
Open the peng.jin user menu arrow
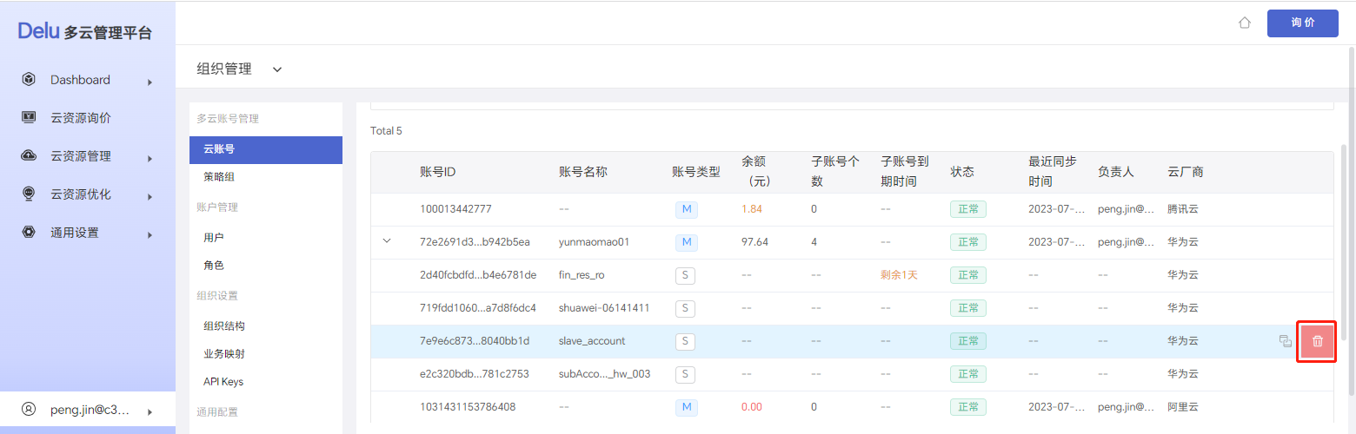point(150,411)
